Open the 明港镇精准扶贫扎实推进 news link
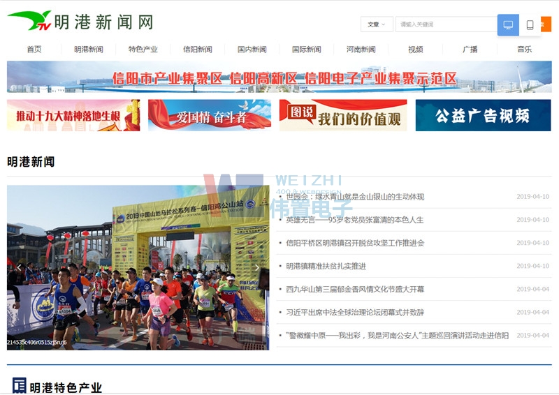Image resolution: width=559 pixels, height=395 pixels. point(326,266)
